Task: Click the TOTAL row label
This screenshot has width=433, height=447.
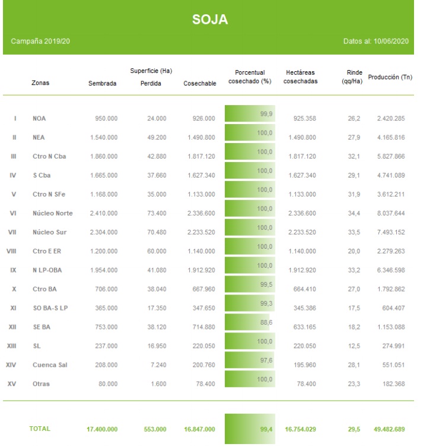Action: 40,429
